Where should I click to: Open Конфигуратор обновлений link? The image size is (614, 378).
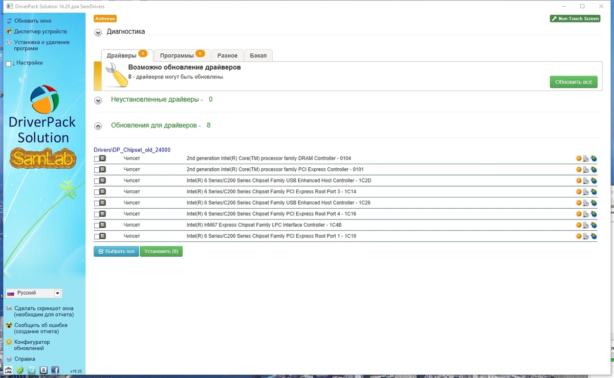click(32, 345)
